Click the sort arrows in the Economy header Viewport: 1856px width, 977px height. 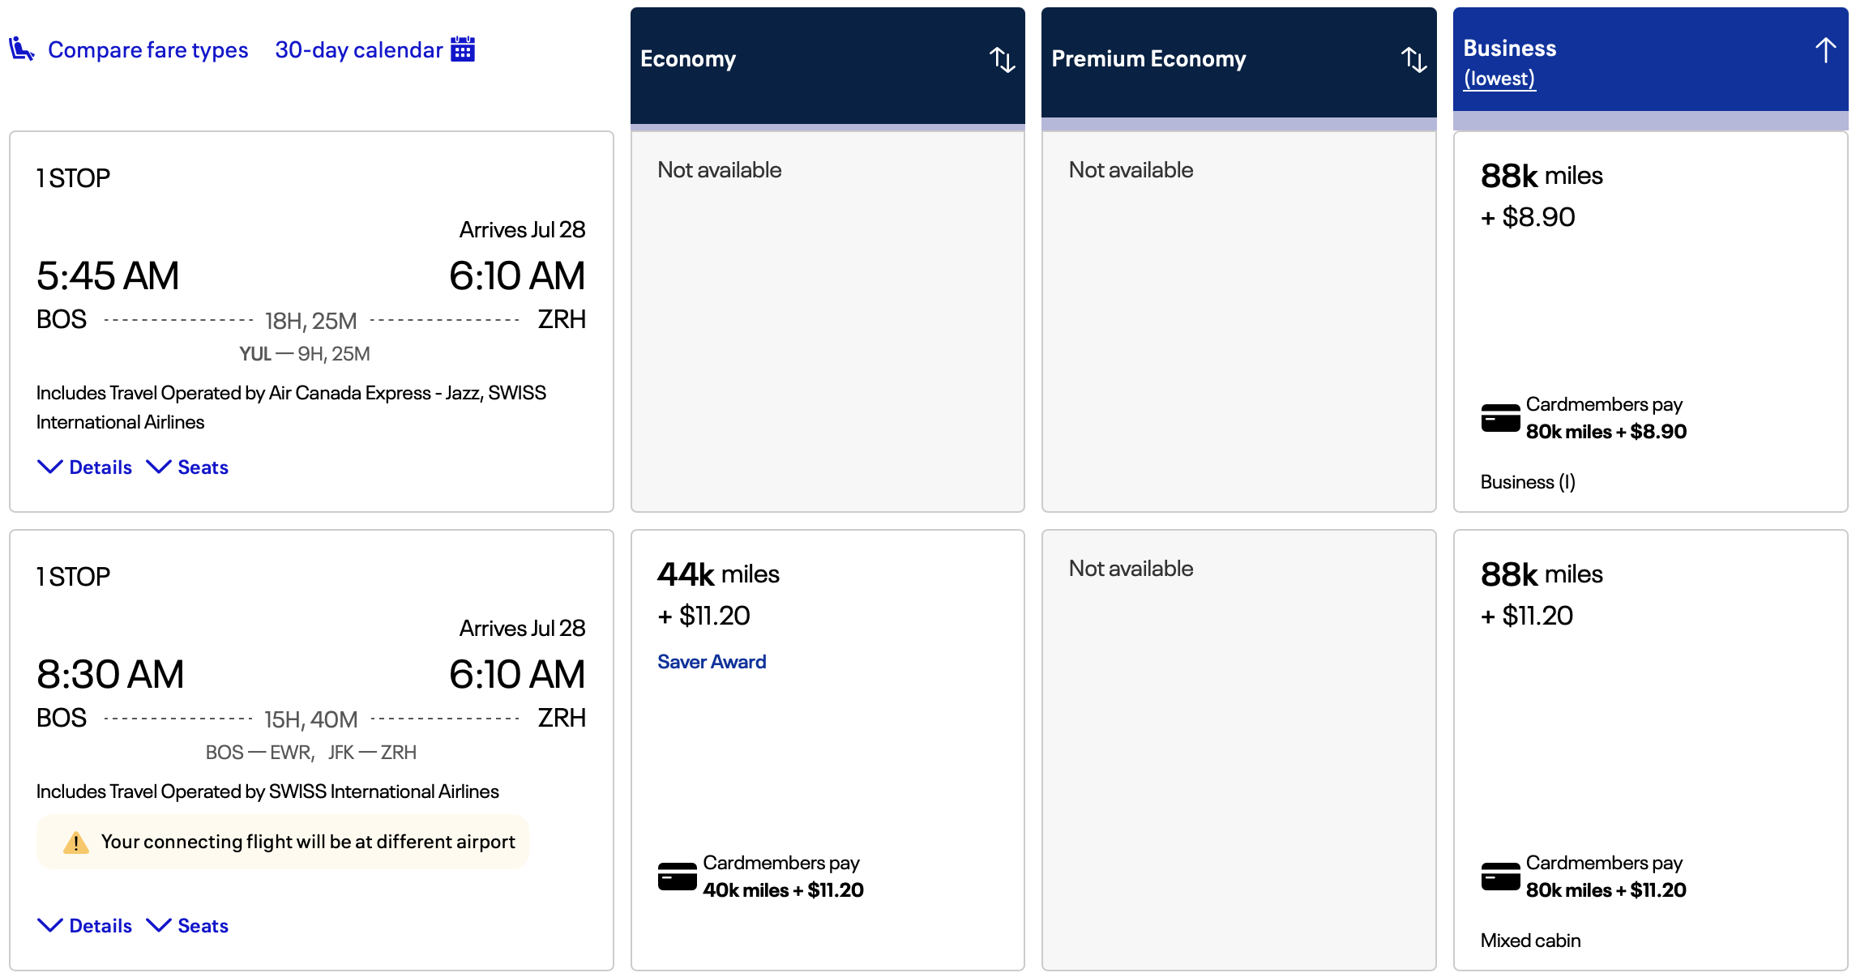[x=1003, y=60]
